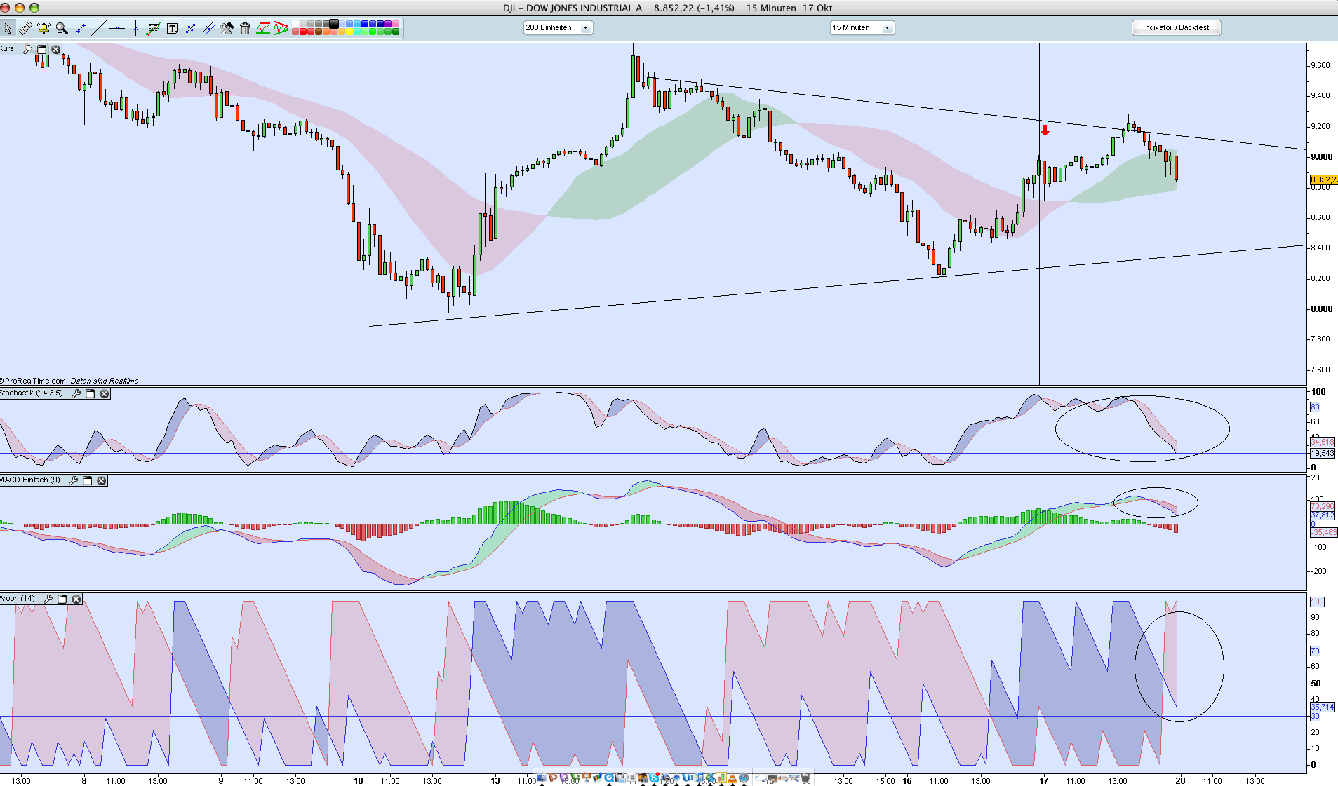Viewport: 1338px width, 786px height.
Task: Open Skype from the Dock
Action: 654,778
